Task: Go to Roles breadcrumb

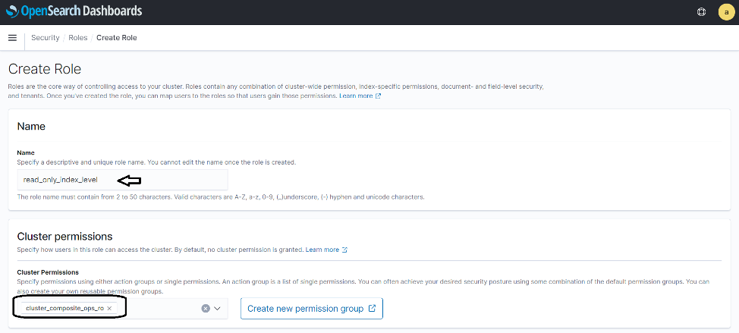Action: [77, 38]
